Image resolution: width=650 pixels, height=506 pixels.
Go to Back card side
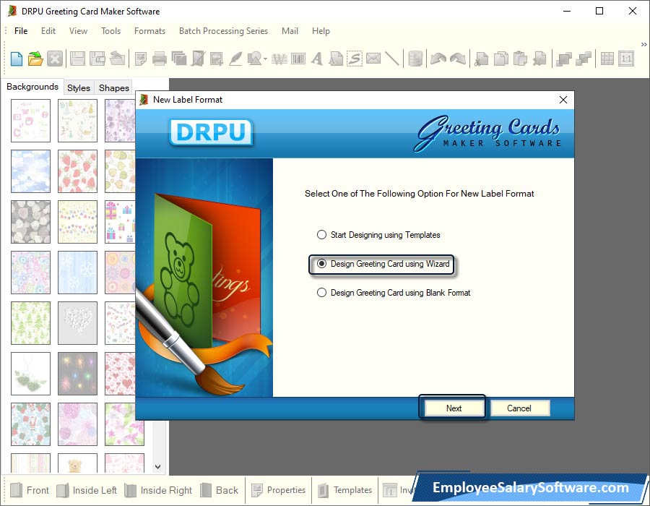220,490
